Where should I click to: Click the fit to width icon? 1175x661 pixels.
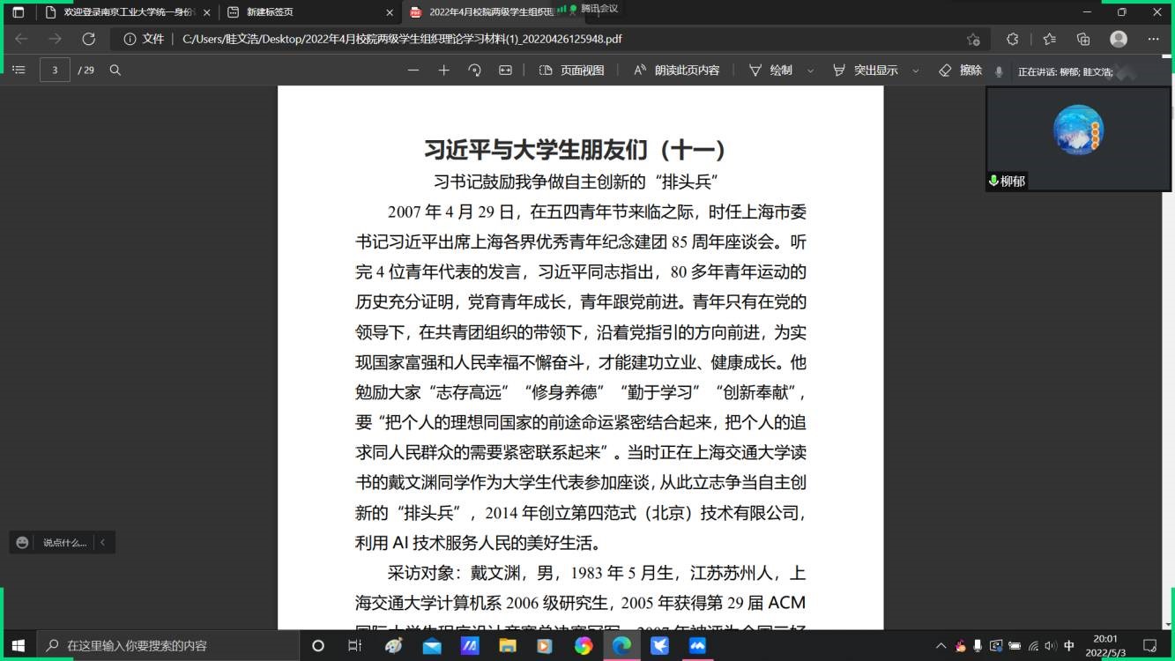point(505,71)
